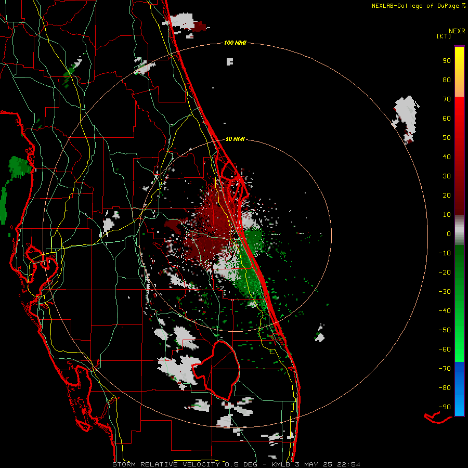Click the yellow segment of the color bar
The height and width of the screenshot is (468, 468).
click(459, 72)
